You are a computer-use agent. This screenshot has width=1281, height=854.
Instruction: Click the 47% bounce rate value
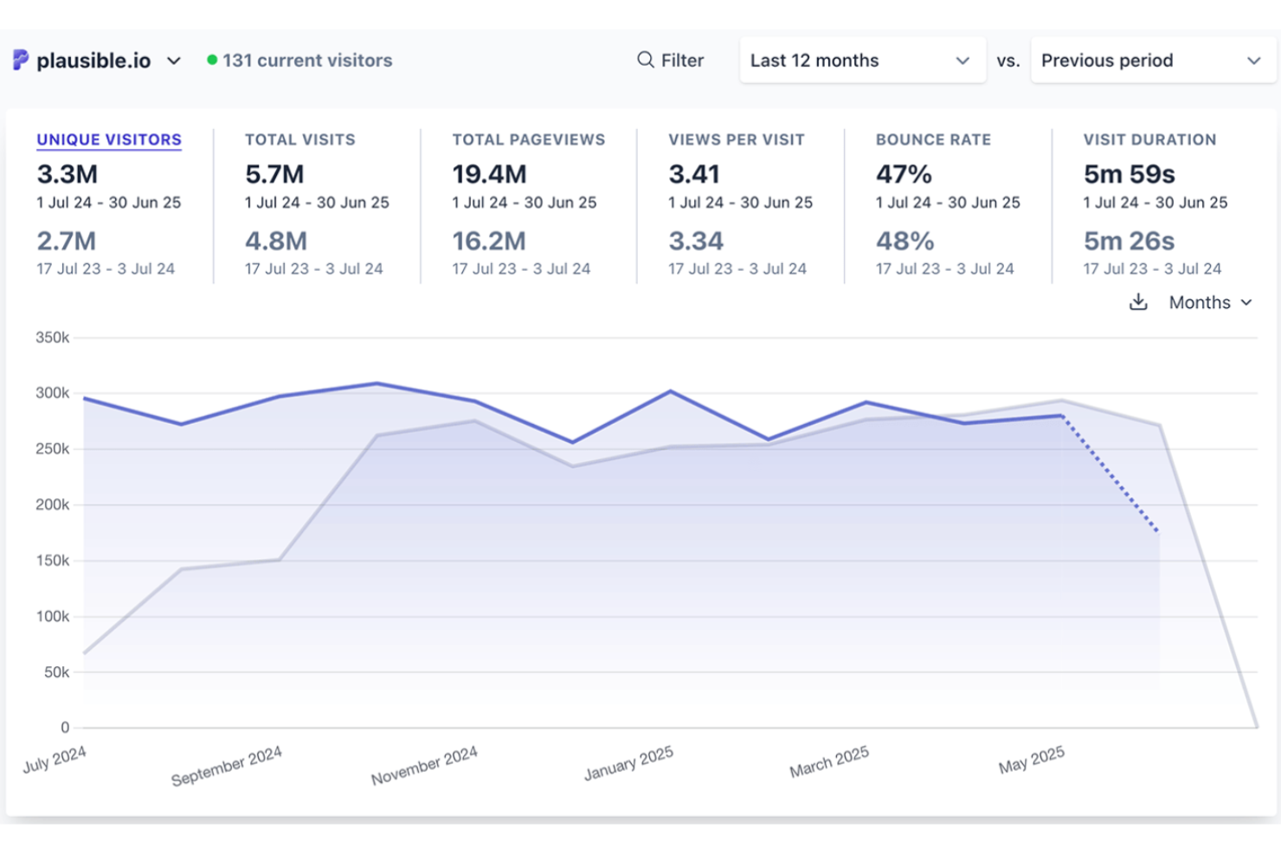904,174
